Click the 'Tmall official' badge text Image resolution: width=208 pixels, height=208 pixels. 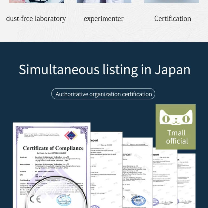177,137
